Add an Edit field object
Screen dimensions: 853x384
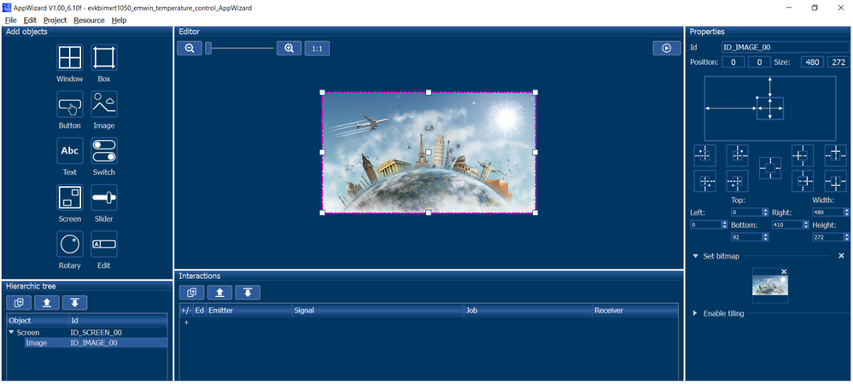[104, 244]
